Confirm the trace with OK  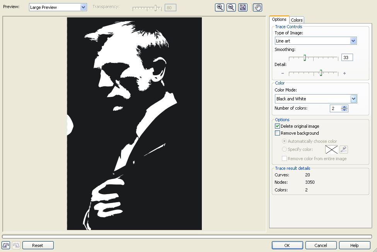(287, 245)
